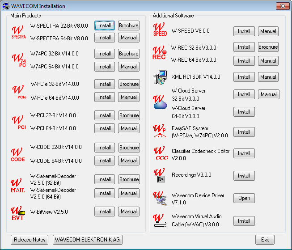
Task: Click the W-Cloud Server cloud icon
Action: pyautogui.click(x=160, y=102)
